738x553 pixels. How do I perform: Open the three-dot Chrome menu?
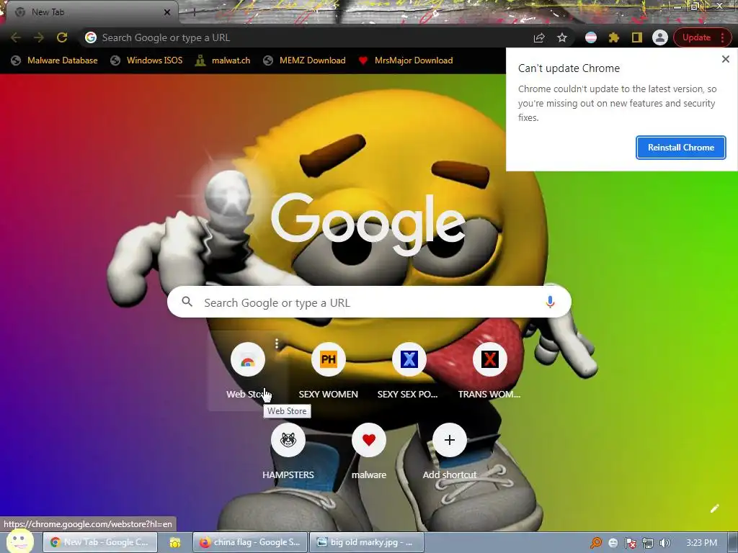coord(722,37)
